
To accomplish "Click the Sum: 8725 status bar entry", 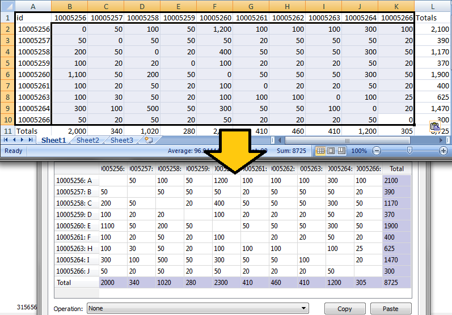I will pos(291,151).
